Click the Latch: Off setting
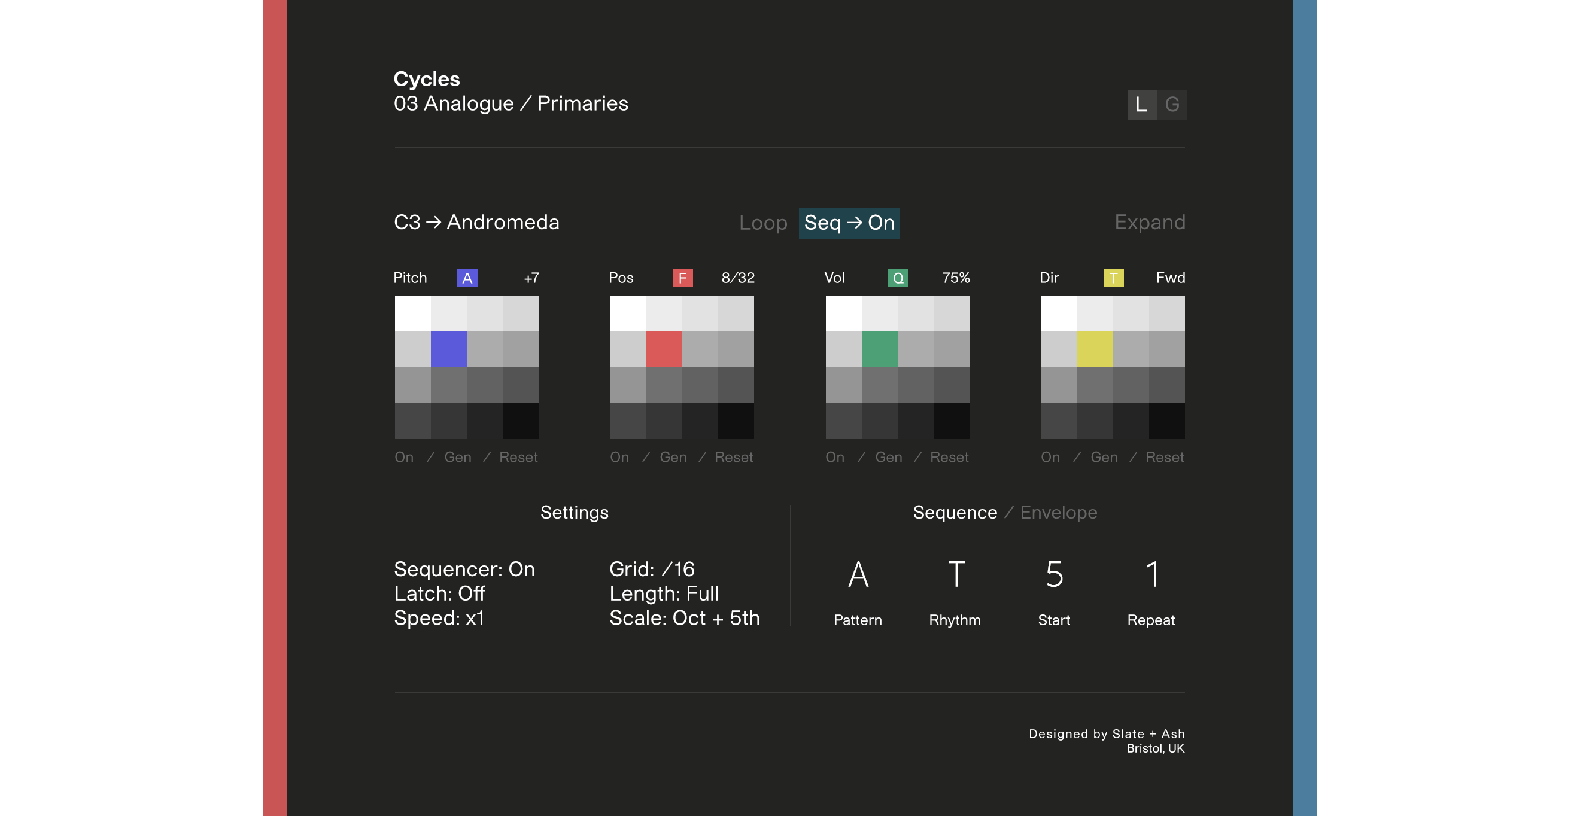This screenshot has width=1580, height=816. pos(439,593)
